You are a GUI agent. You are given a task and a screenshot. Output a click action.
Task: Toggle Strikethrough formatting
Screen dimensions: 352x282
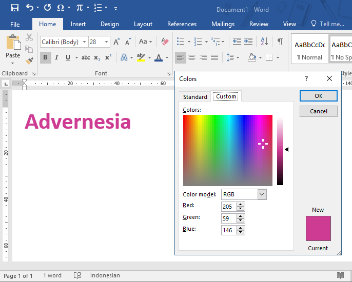86,57
